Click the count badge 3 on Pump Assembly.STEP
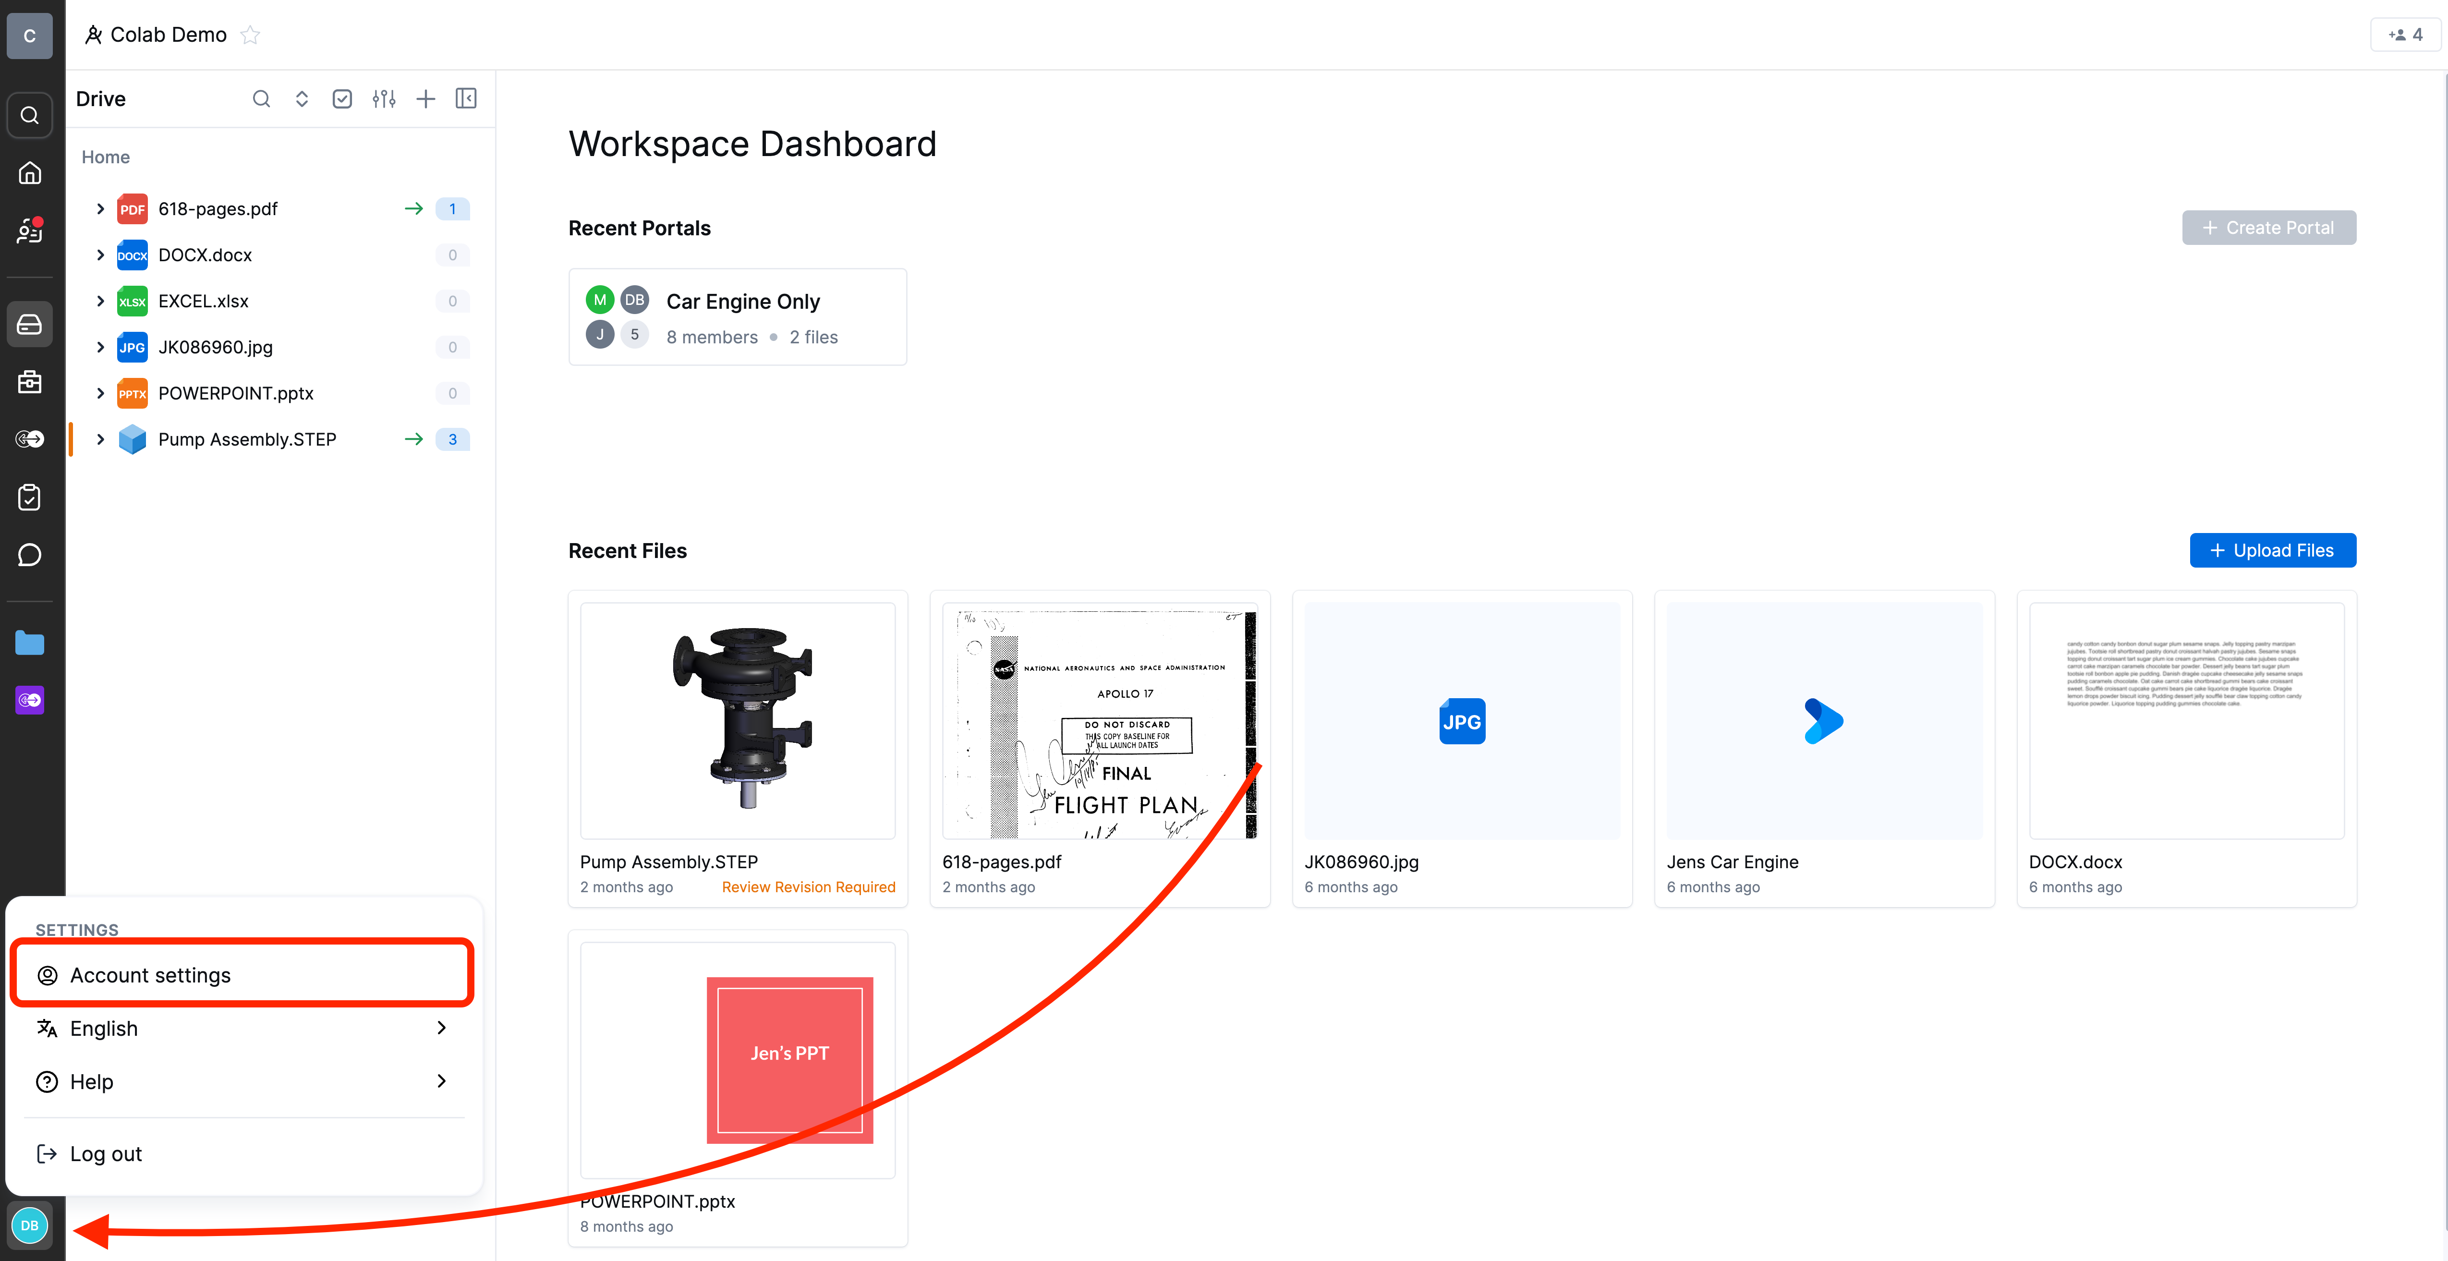The height and width of the screenshot is (1261, 2448). (x=452, y=439)
